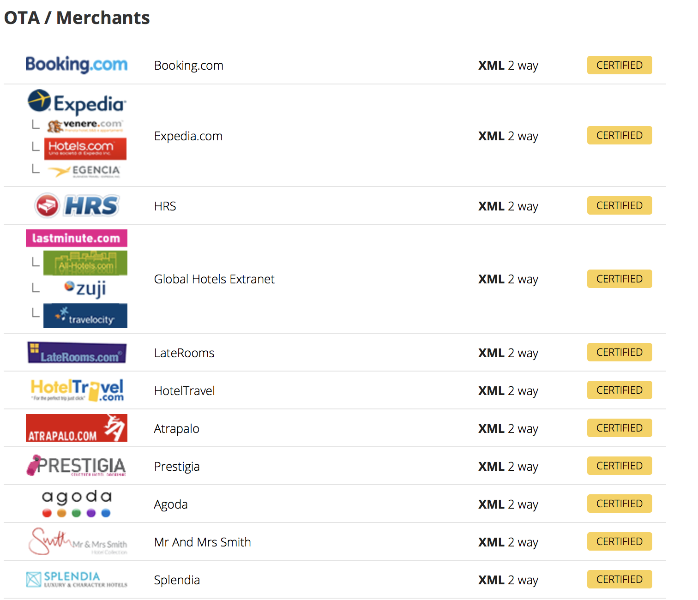Select the venere.com logo
Image resolution: width=698 pixels, height=600 pixels.
coord(85,126)
